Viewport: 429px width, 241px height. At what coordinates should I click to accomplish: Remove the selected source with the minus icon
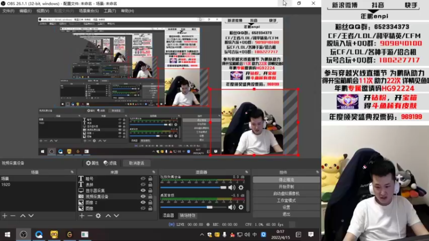point(90,216)
